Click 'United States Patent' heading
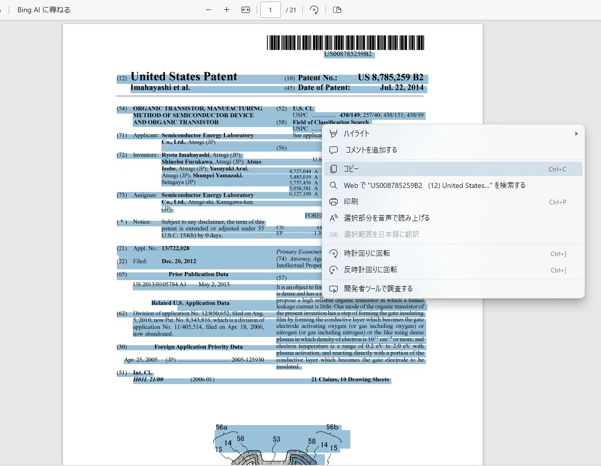 (x=184, y=77)
